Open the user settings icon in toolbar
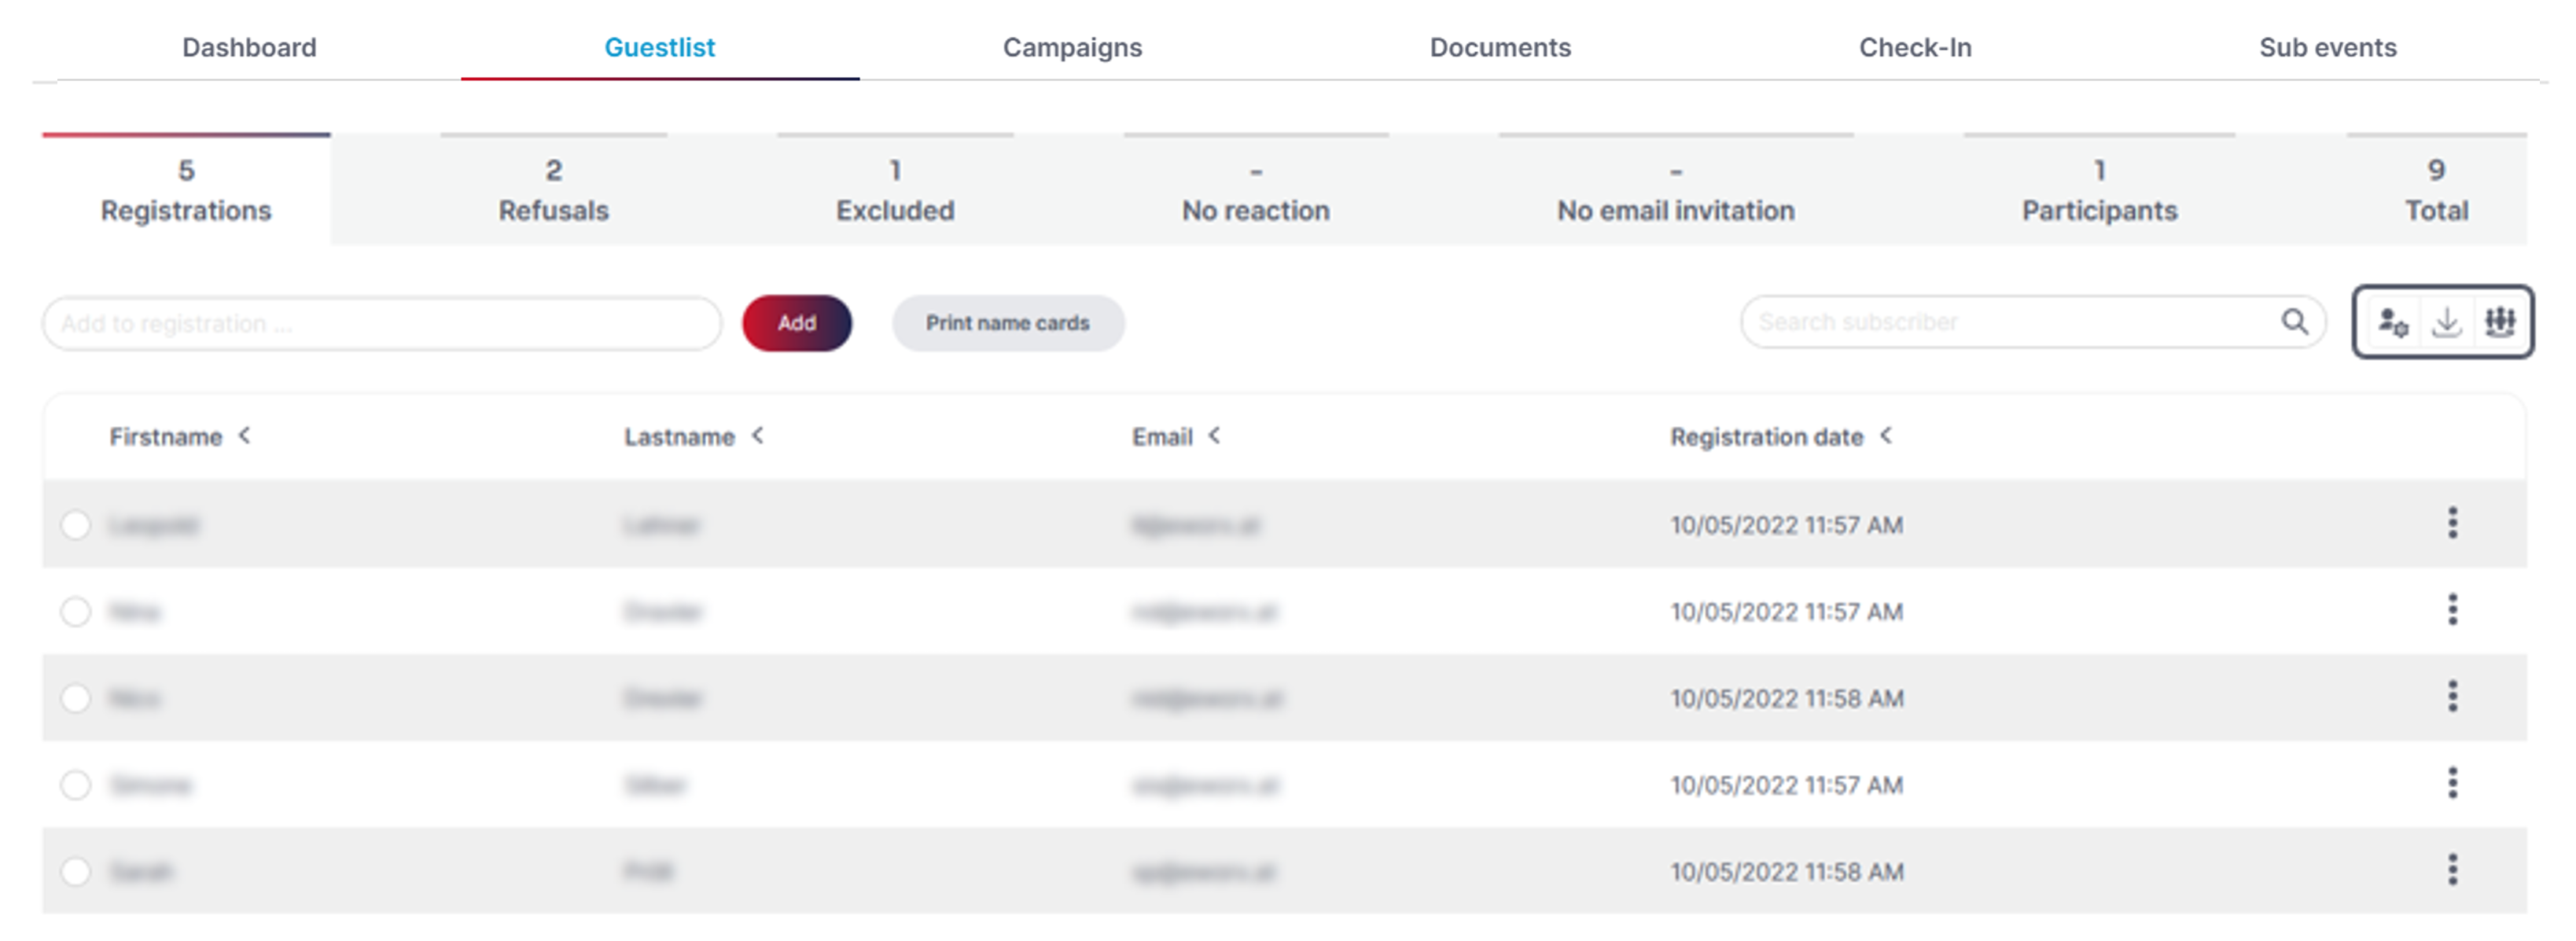 (2393, 323)
